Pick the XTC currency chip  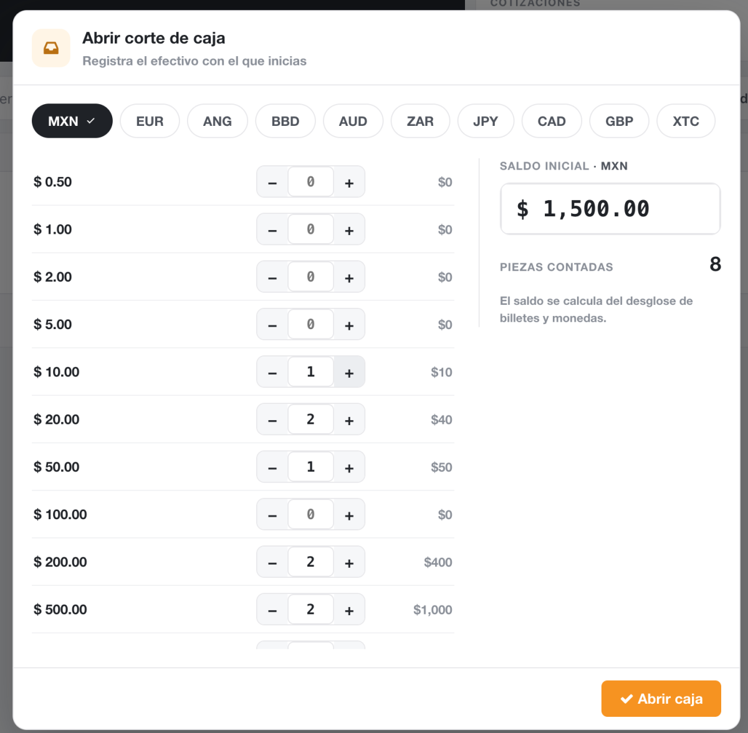click(x=686, y=121)
